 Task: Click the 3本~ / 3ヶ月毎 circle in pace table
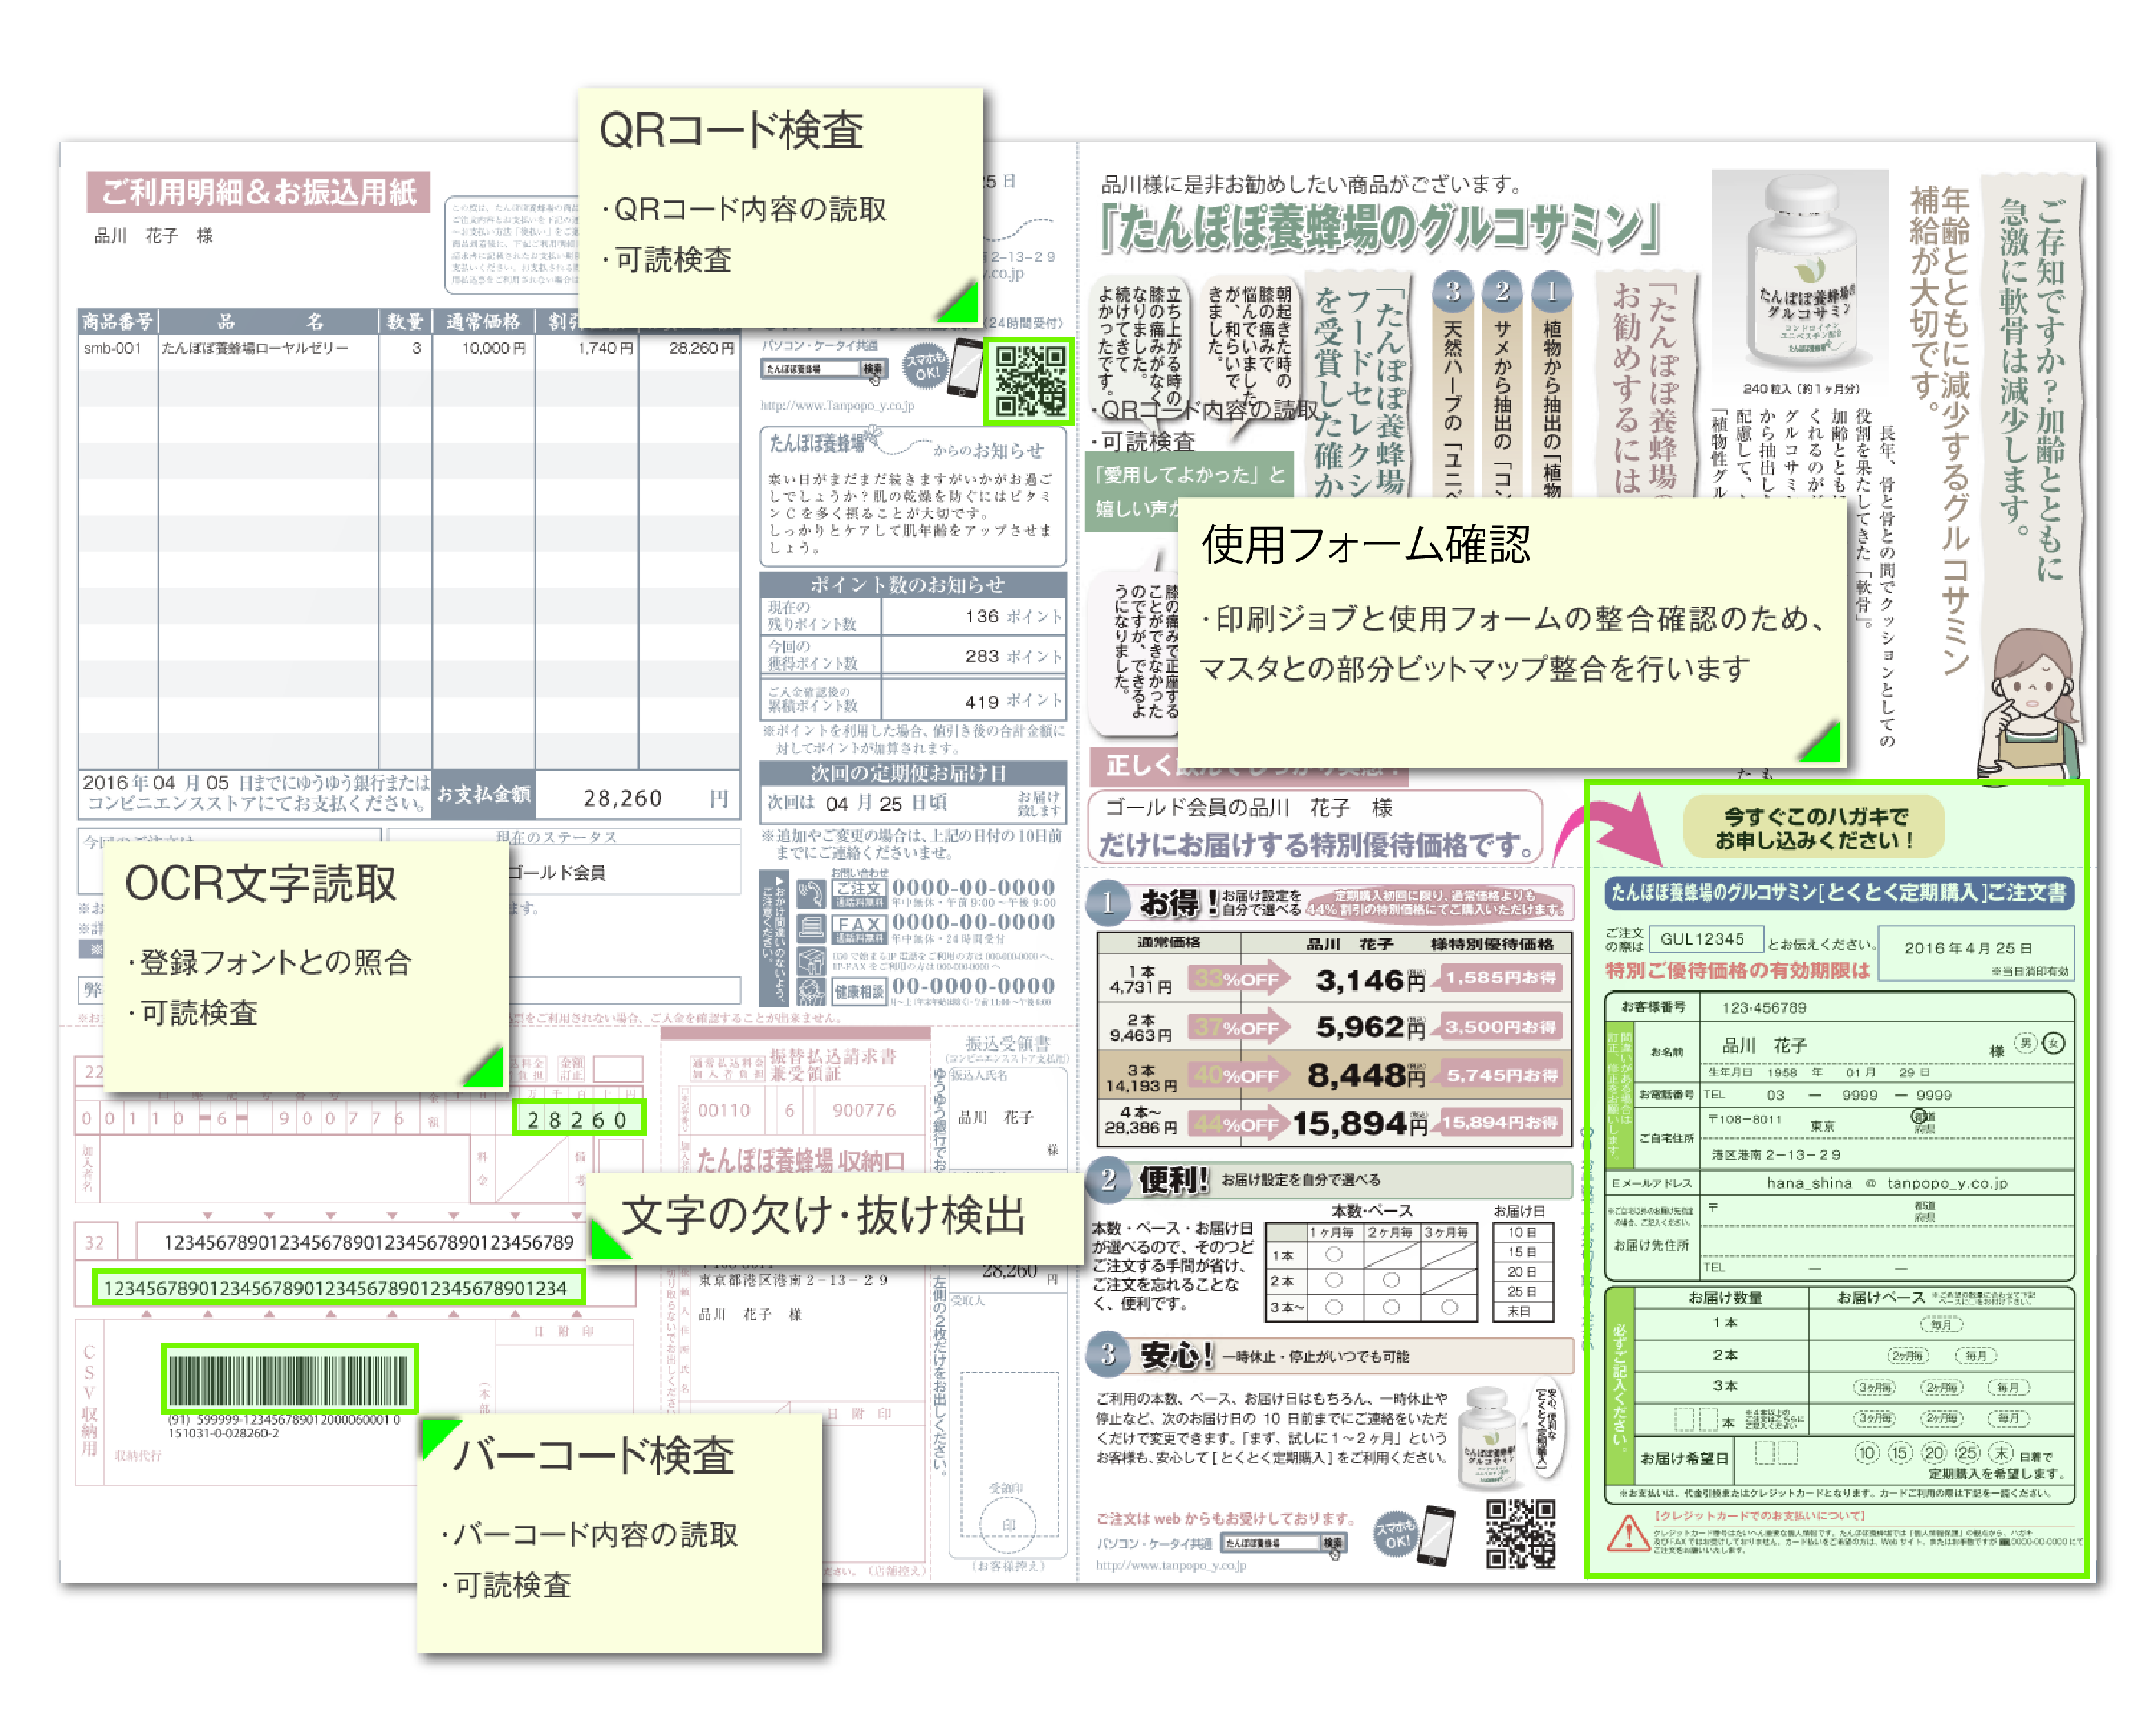tap(1449, 1306)
